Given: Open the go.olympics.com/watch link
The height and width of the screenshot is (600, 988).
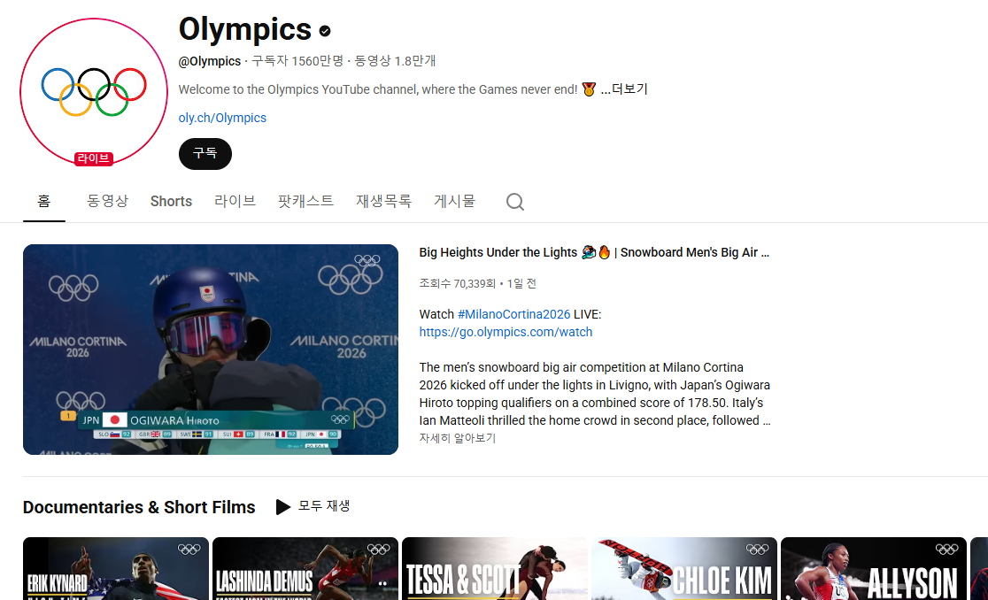Looking at the screenshot, I should (506, 332).
